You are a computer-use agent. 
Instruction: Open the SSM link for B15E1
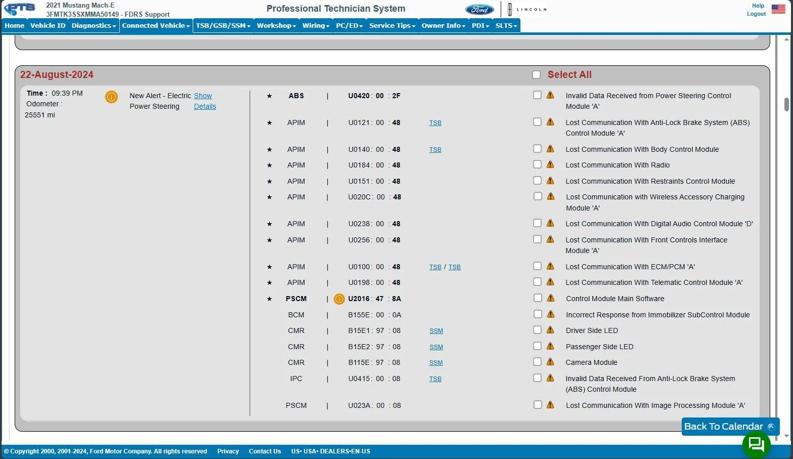click(x=436, y=331)
